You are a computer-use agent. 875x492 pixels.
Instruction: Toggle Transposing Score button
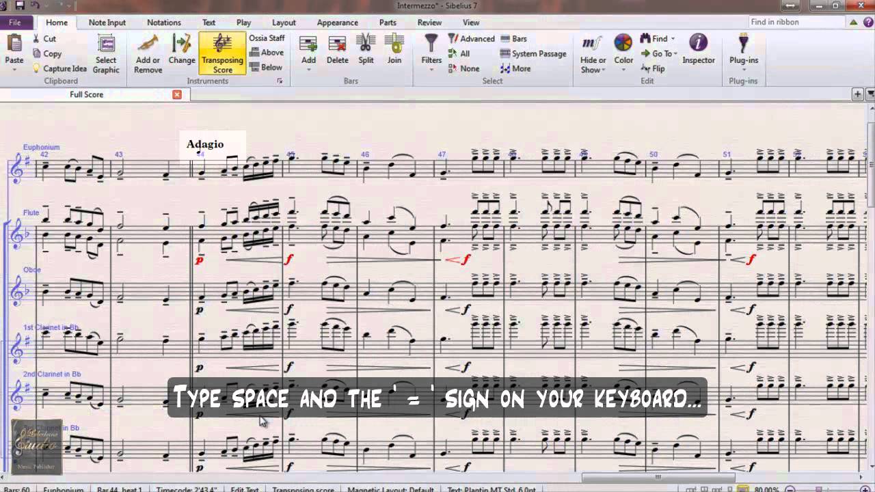222,53
